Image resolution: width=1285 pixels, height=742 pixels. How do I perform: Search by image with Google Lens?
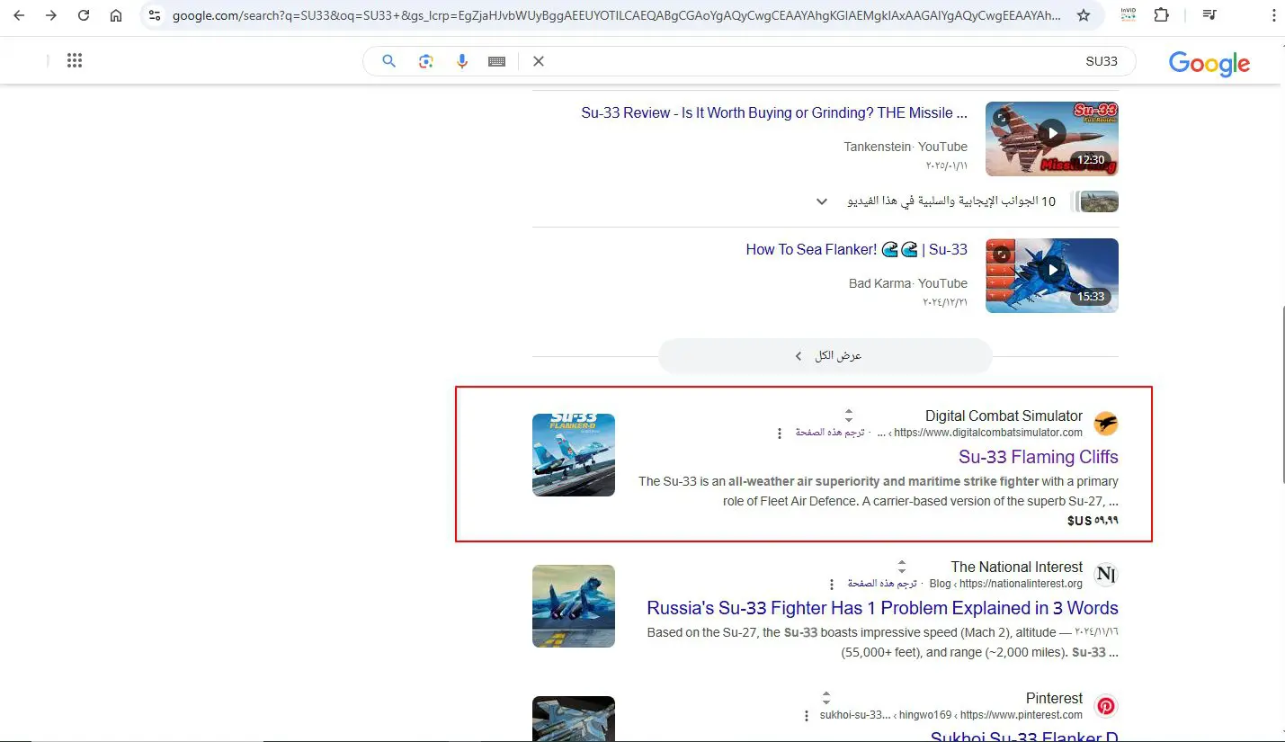pyautogui.click(x=426, y=61)
